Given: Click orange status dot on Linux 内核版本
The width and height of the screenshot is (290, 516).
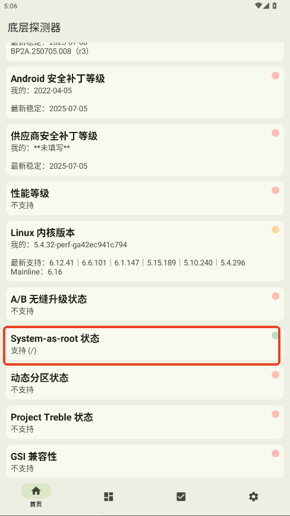Looking at the screenshot, I should [276, 229].
